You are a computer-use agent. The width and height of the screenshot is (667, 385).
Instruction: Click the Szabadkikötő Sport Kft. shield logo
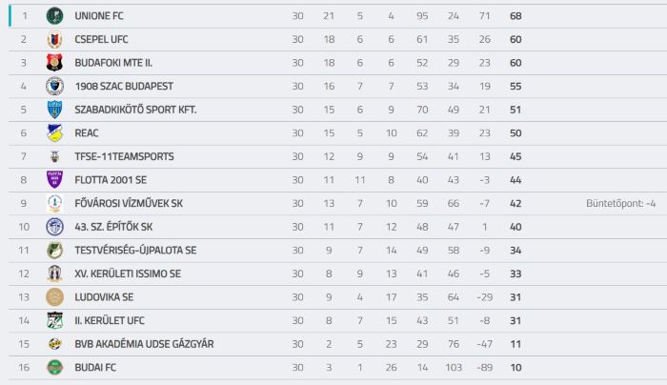pos(54,110)
